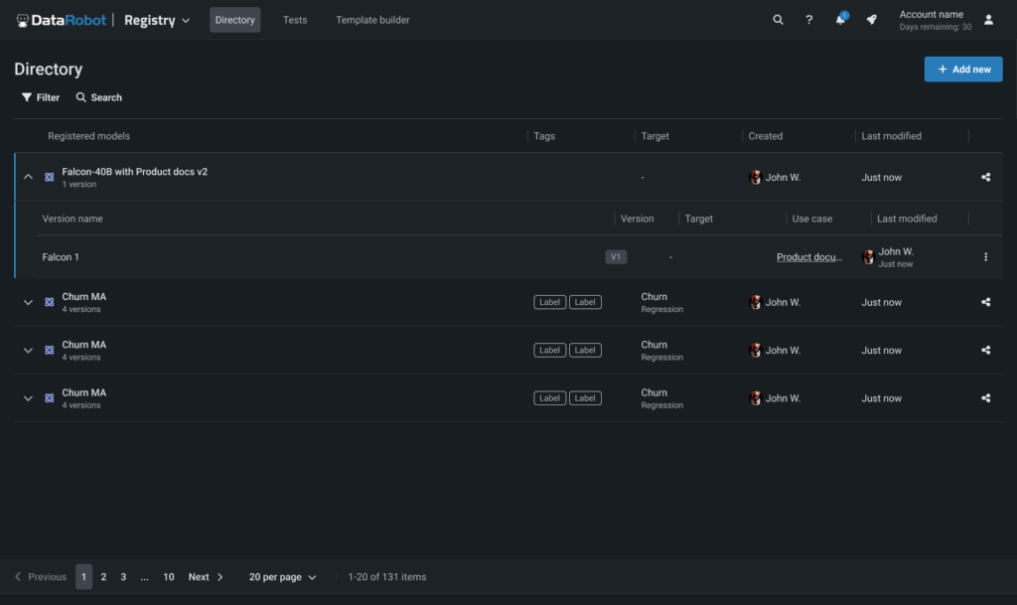Go to the Next page
This screenshot has width=1017, height=605.
(206, 577)
